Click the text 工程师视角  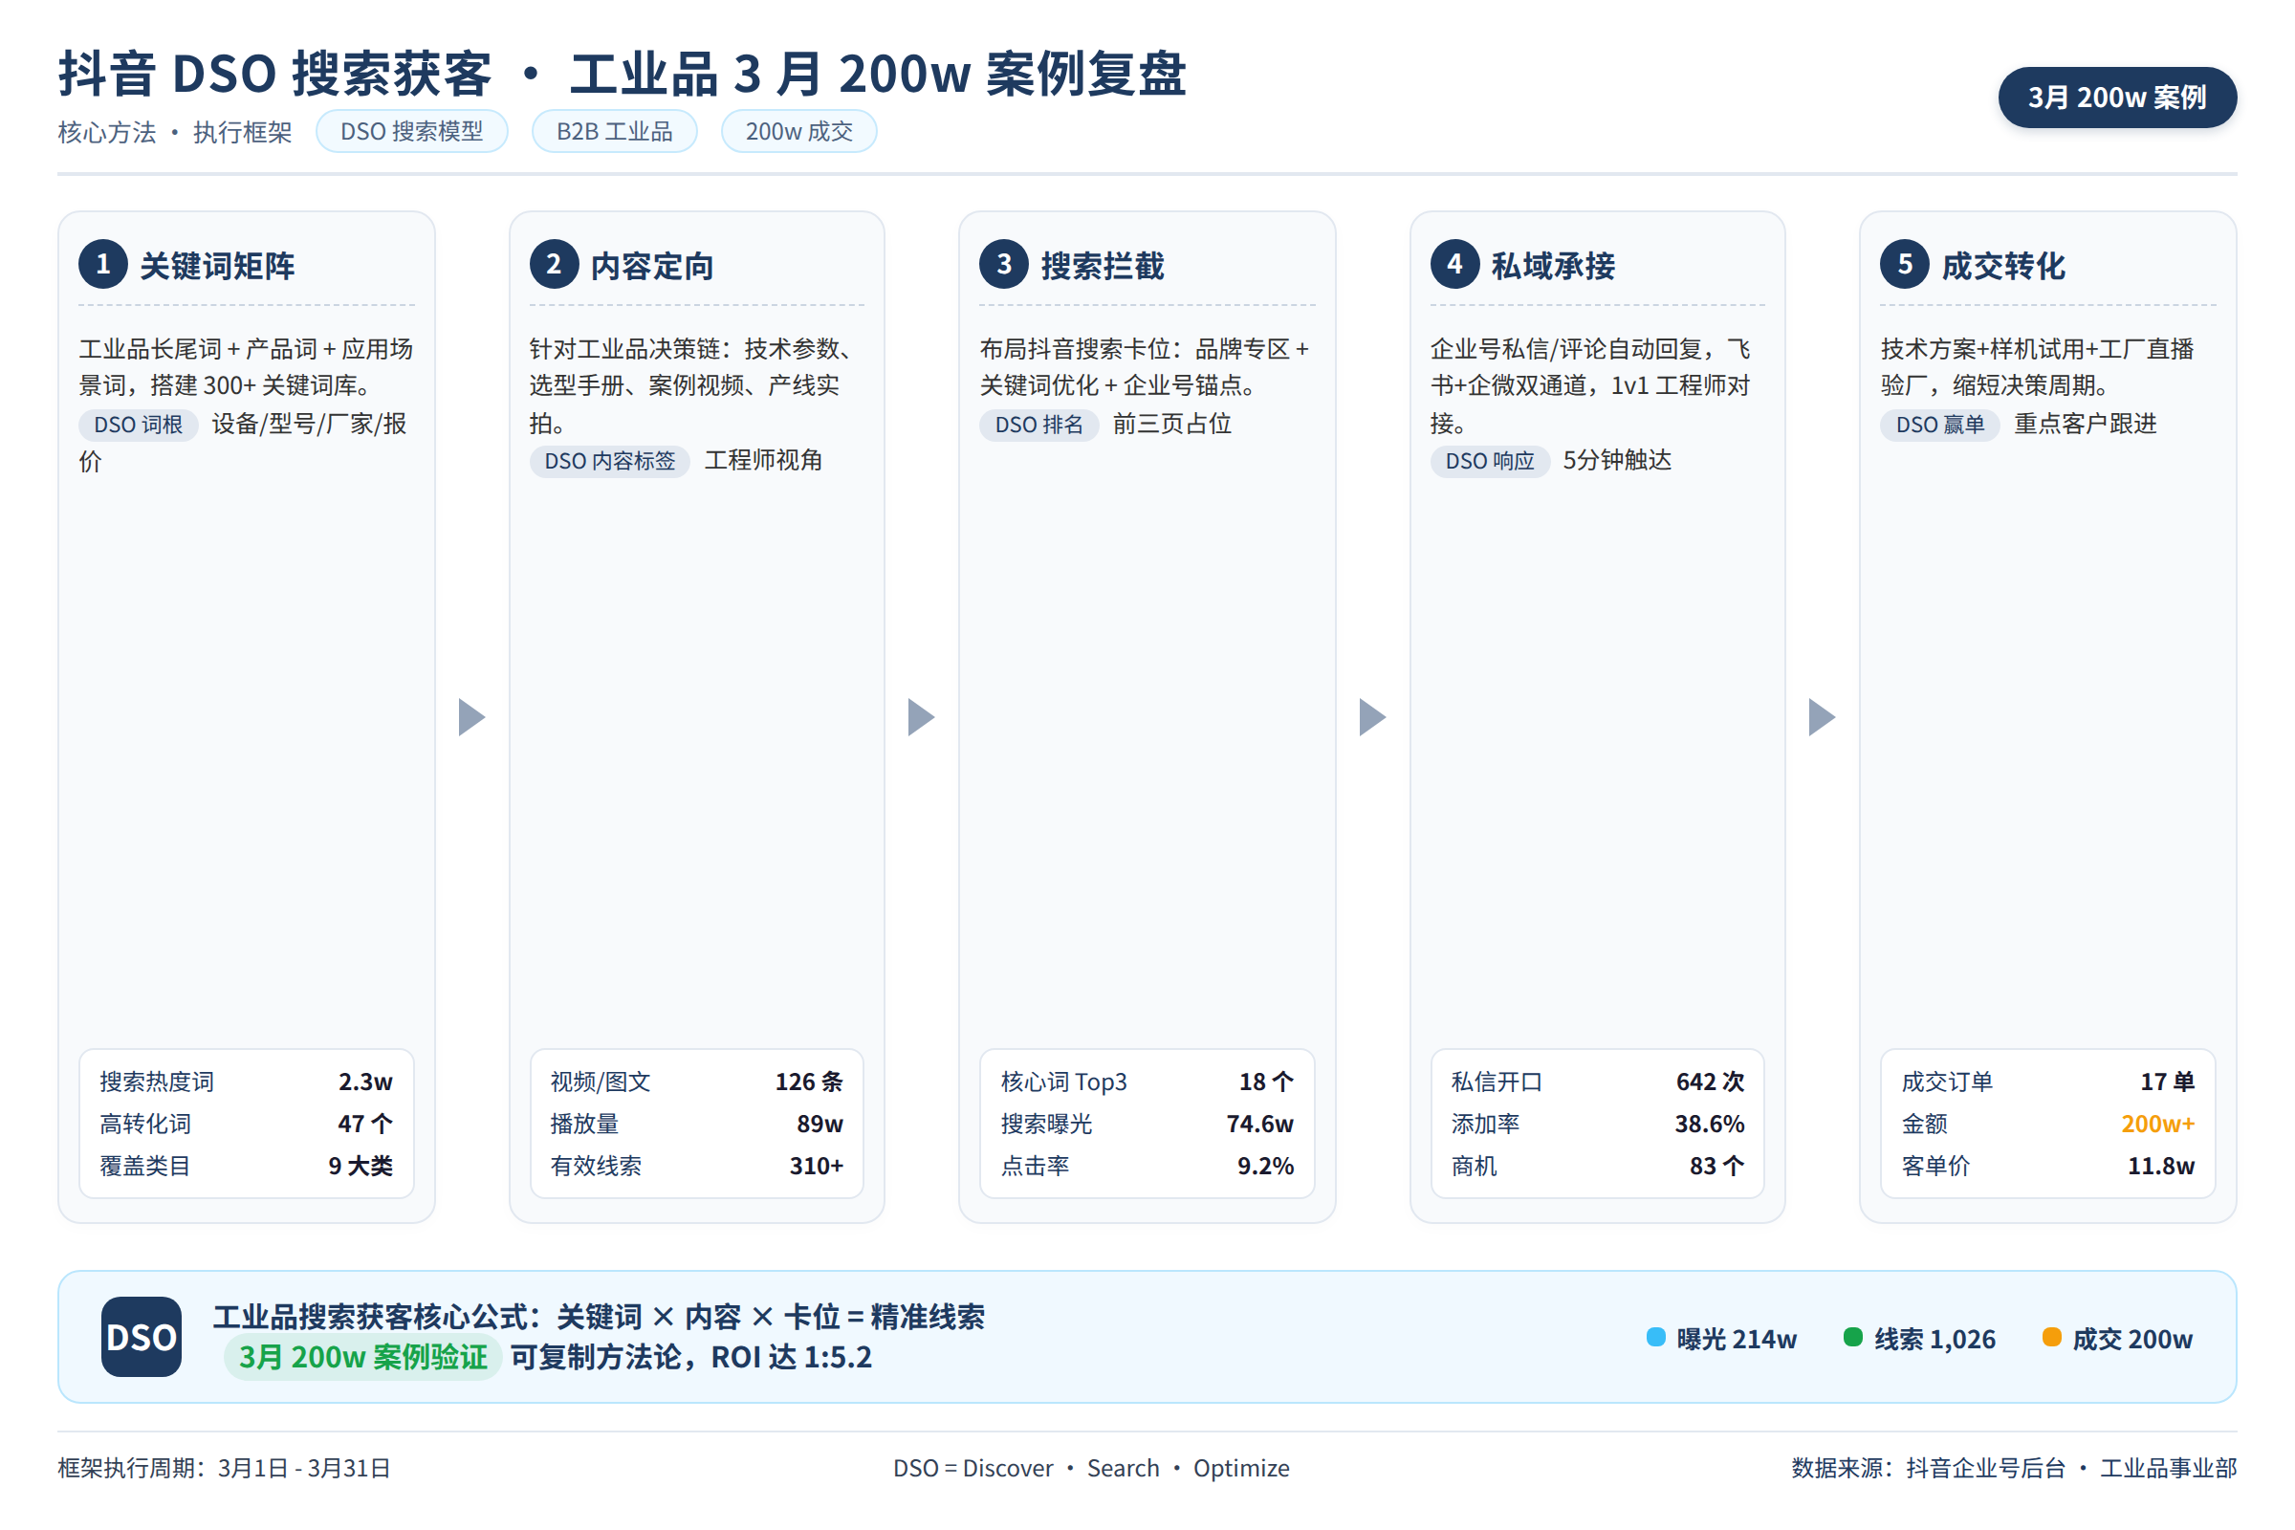[x=763, y=460]
